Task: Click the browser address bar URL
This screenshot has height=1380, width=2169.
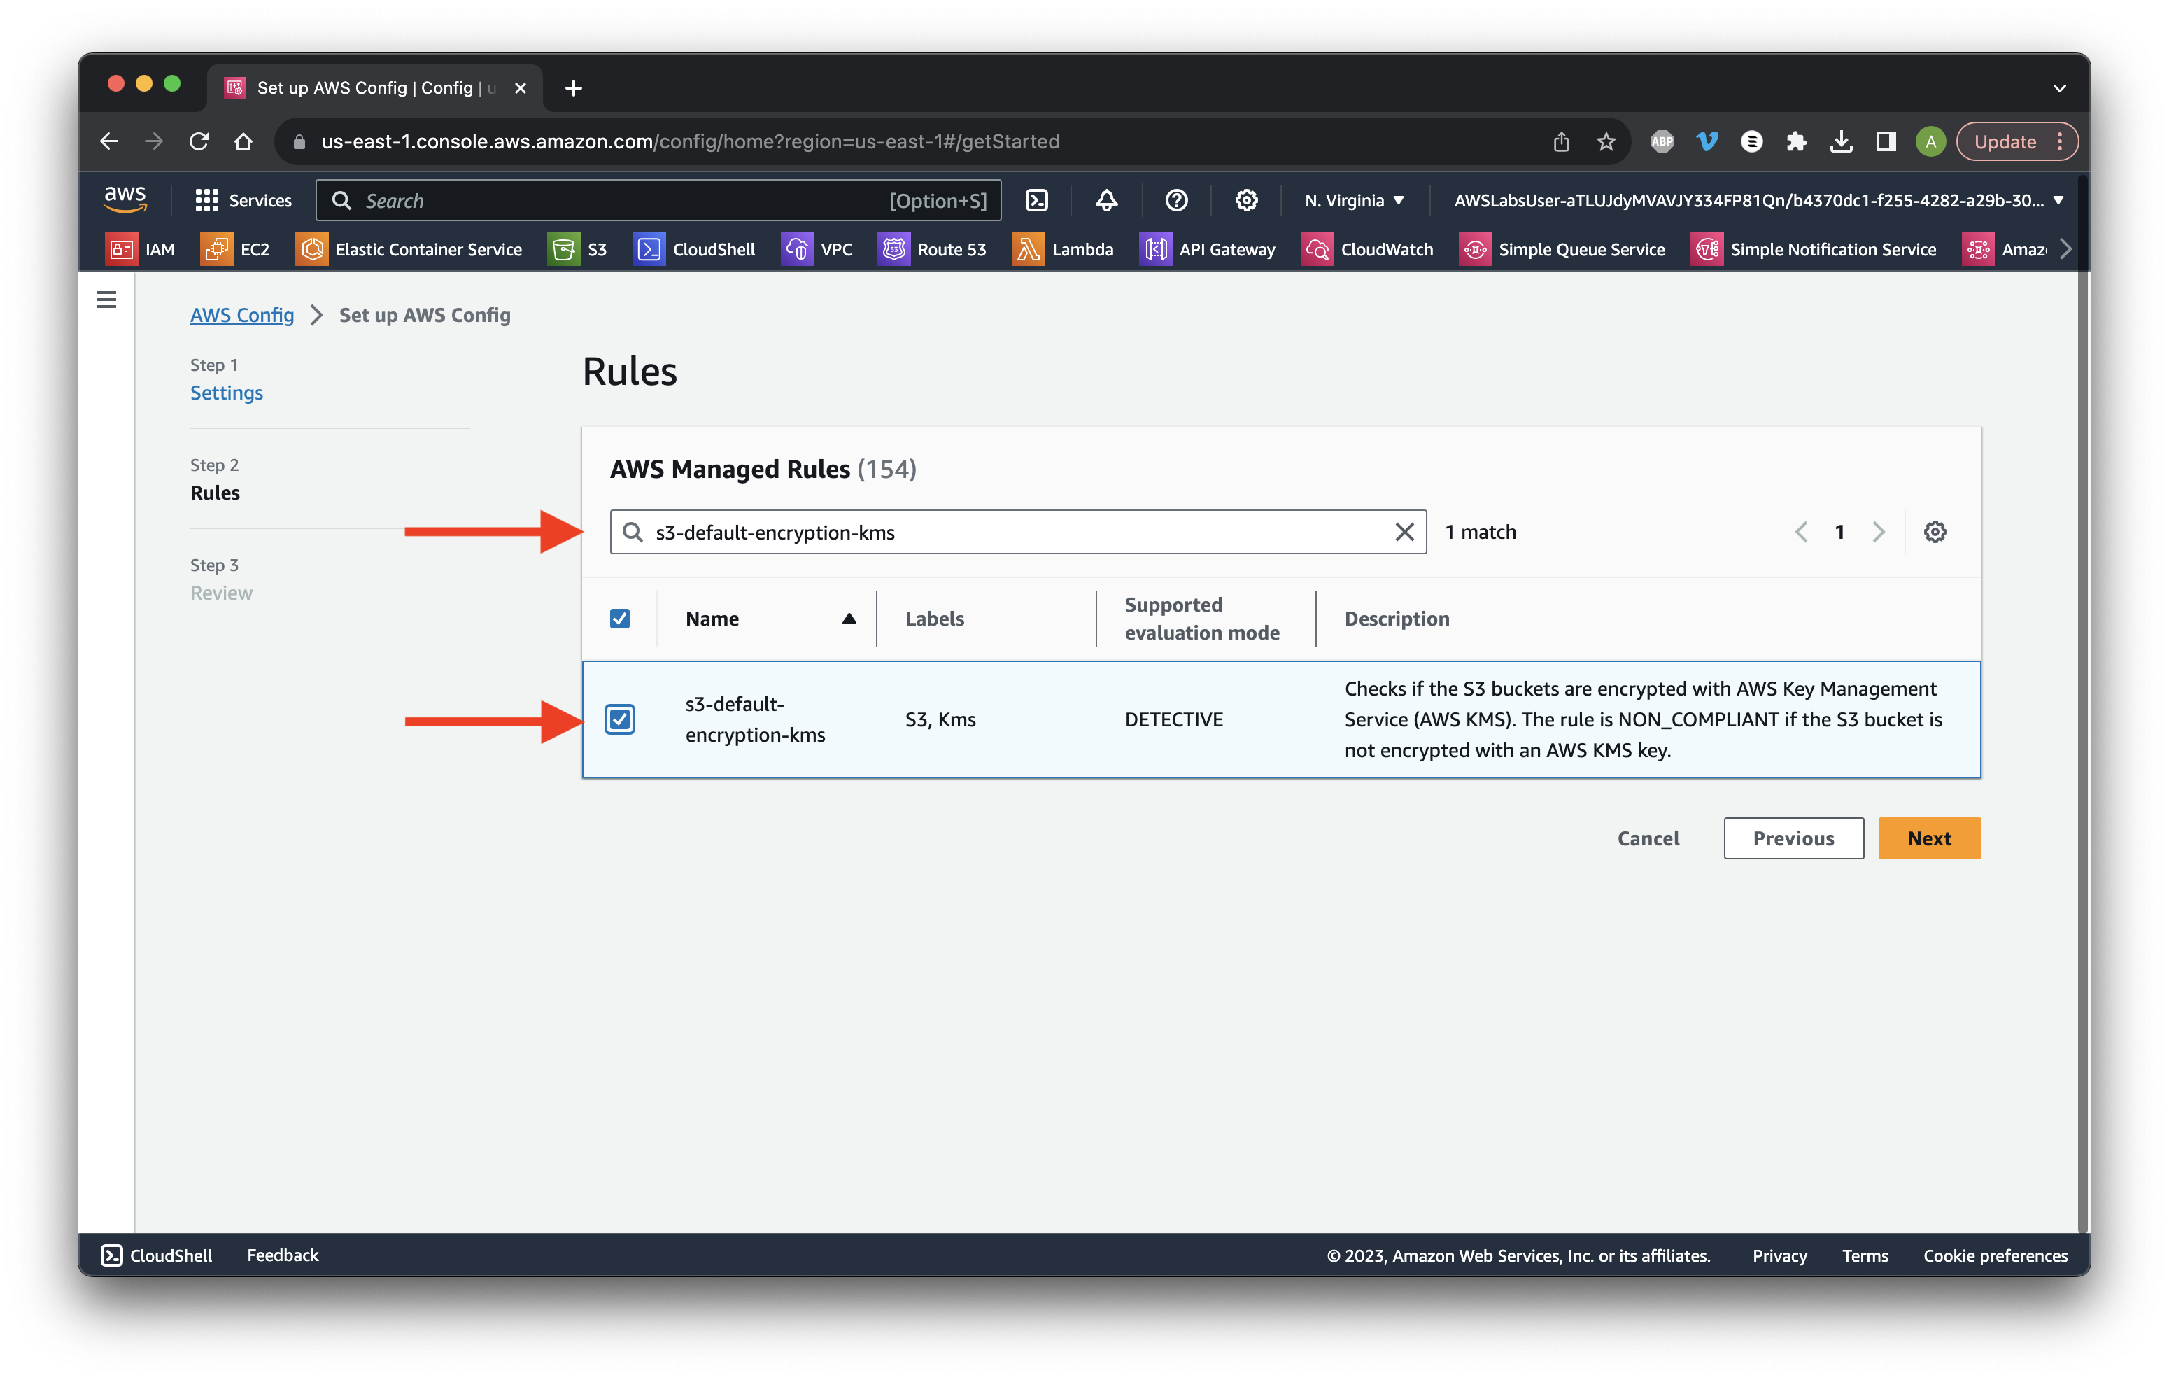Action: pos(690,141)
